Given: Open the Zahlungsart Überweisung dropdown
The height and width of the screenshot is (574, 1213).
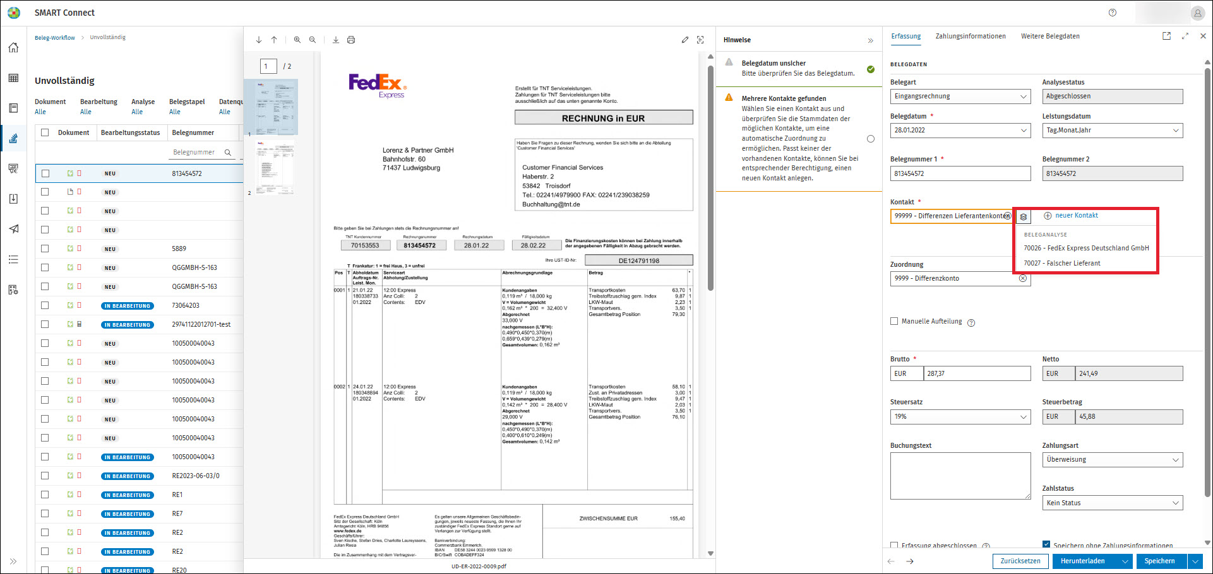Looking at the screenshot, I should point(1113,460).
